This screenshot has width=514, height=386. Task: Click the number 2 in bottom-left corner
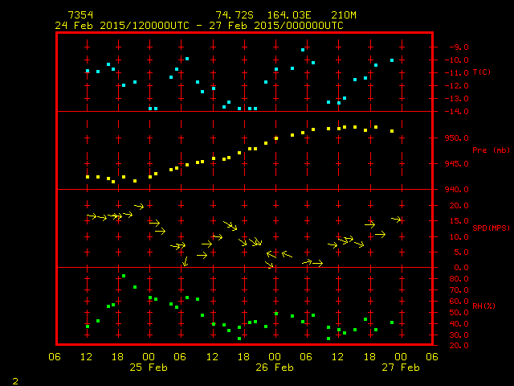click(15, 379)
